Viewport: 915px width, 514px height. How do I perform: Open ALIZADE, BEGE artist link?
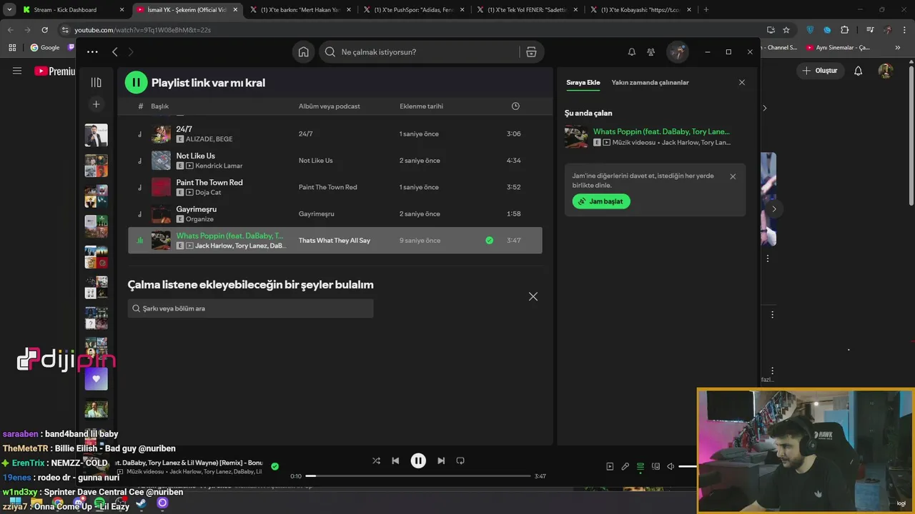(x=209, y=139)
